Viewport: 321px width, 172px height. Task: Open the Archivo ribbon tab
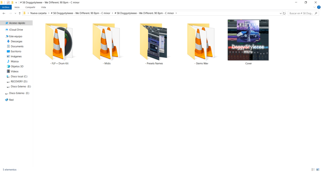click(6, 7)
